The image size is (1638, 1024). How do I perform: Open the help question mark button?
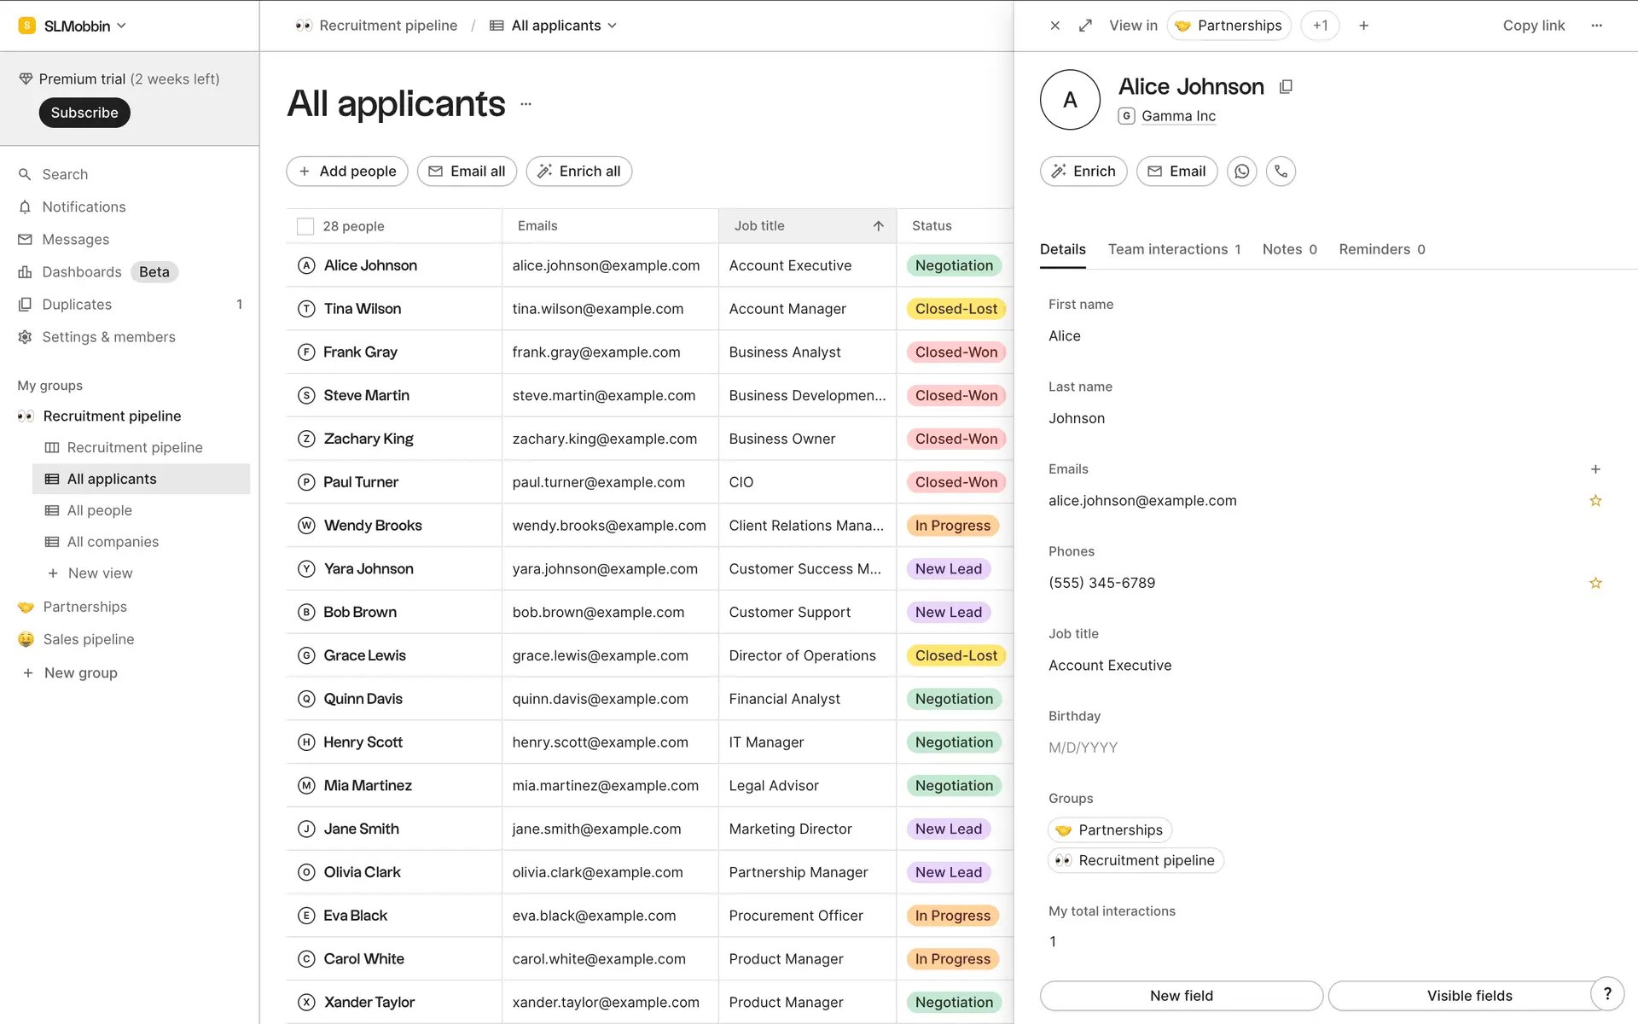pyautogui.click(x=1607, y=993)
